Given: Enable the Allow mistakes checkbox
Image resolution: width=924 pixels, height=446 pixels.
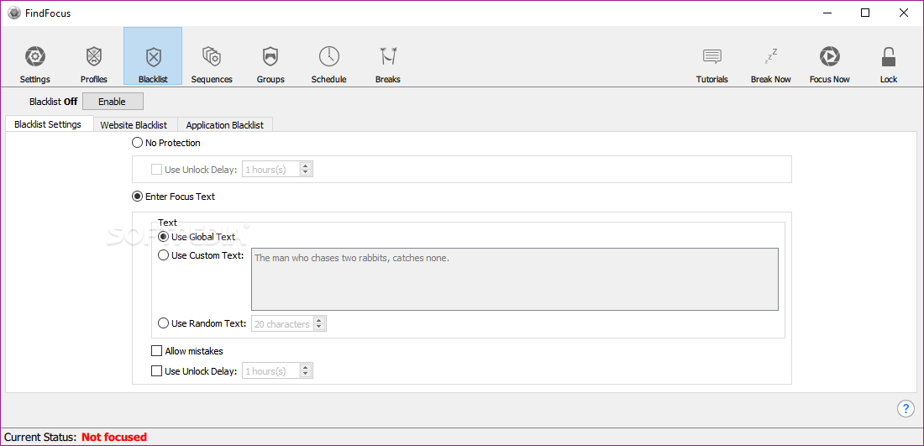Looking at the screenshot, I should (157, 351).
